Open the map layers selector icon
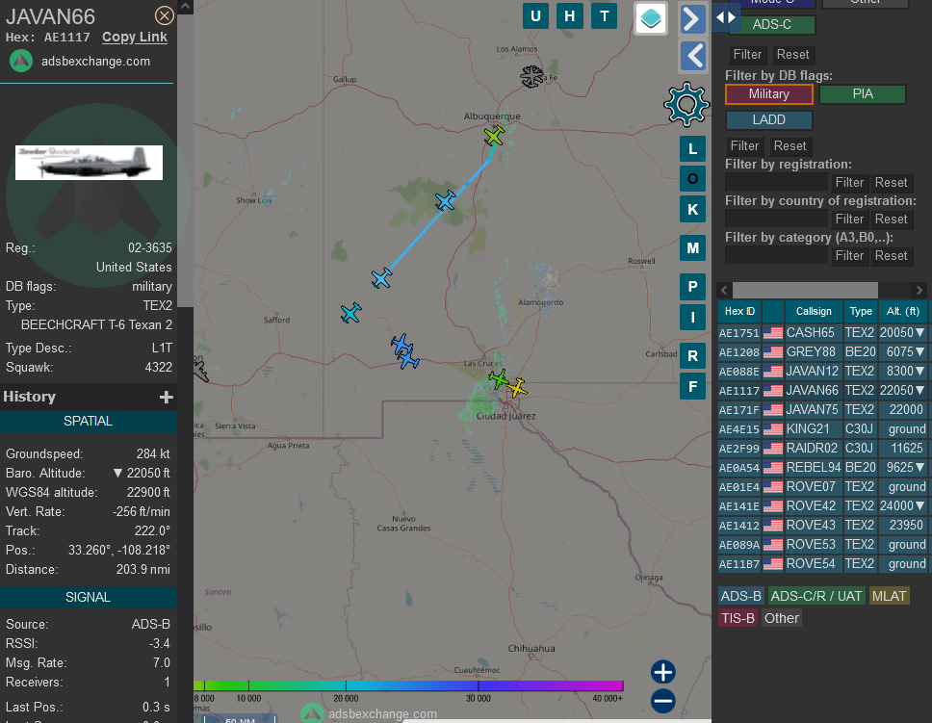The image size is (932, 723). (x=650, y=18)
